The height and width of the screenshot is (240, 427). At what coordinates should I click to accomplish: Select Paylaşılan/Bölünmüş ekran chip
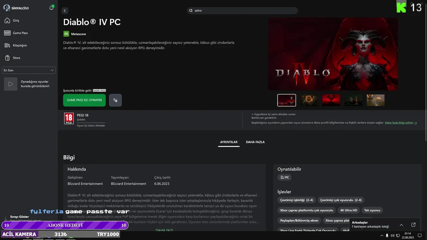[299, 220]
